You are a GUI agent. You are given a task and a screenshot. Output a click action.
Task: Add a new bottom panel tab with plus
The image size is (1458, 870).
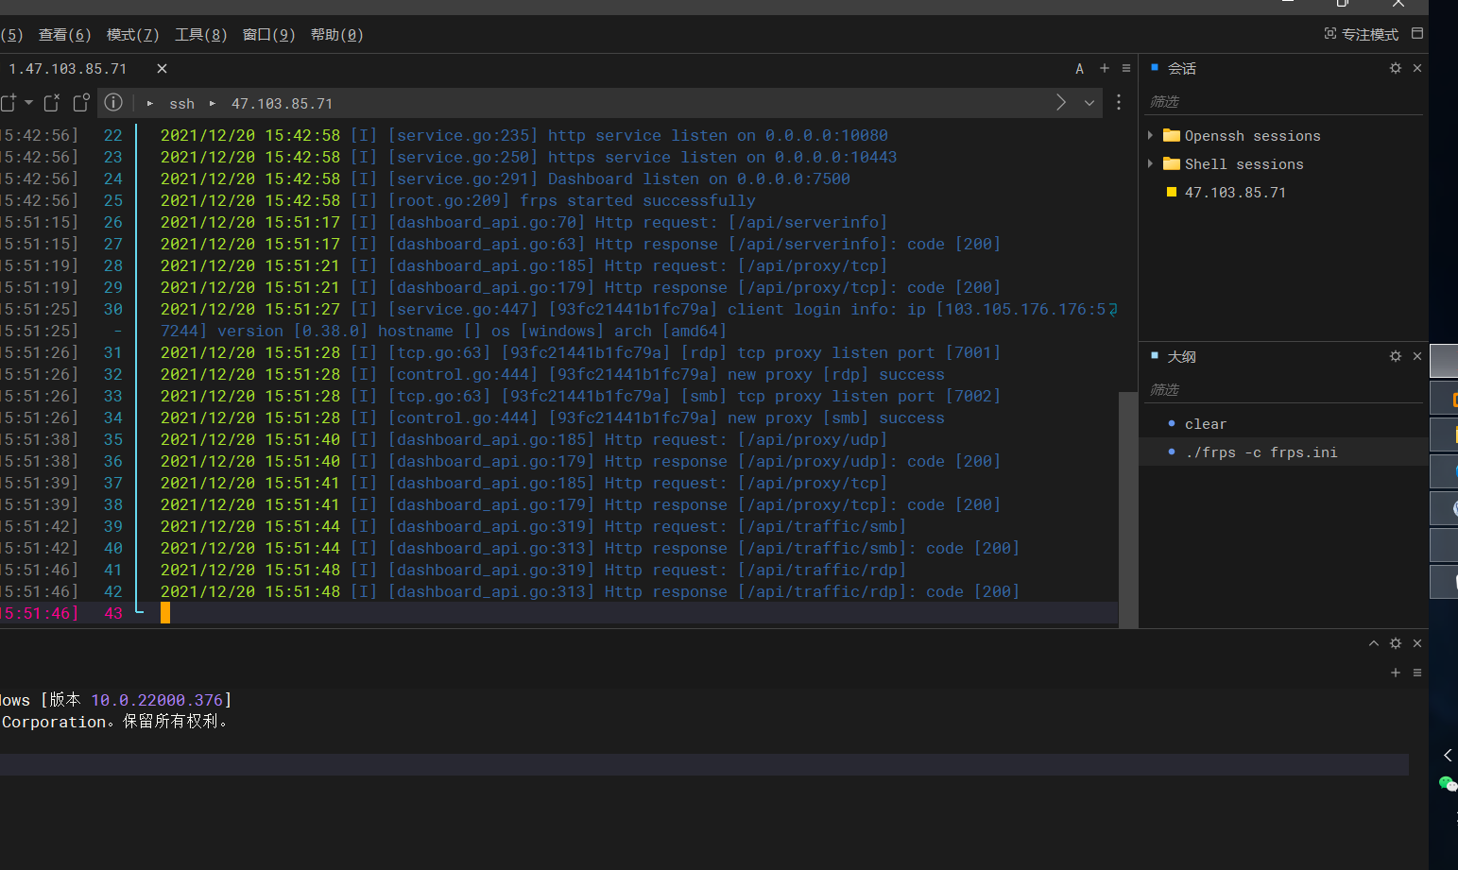[x=1396, y=673]
